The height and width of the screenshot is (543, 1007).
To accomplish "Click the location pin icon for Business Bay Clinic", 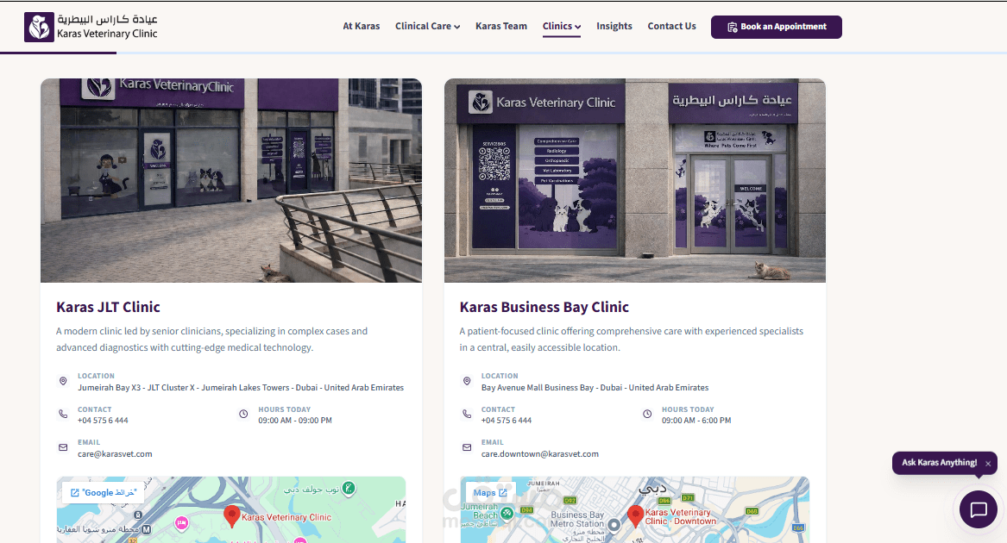I will tap(467, 381).
